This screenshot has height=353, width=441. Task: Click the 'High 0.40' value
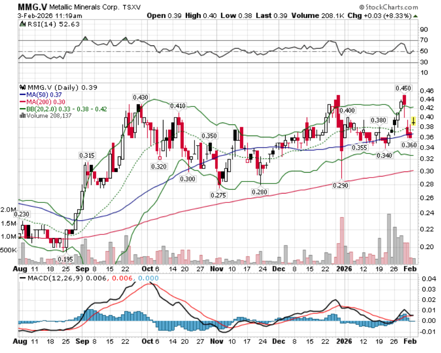pos(201,15)
